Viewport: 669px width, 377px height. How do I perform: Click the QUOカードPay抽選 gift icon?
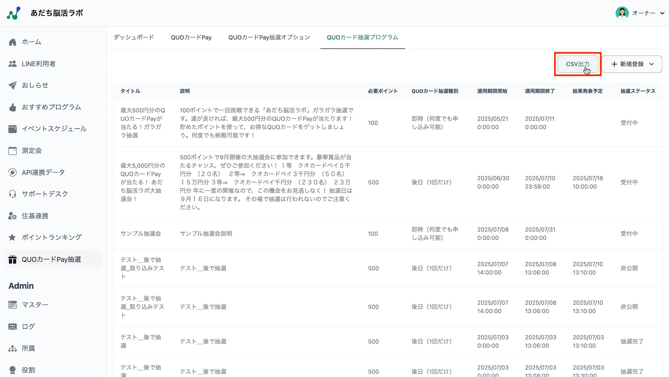click(13, 260)
